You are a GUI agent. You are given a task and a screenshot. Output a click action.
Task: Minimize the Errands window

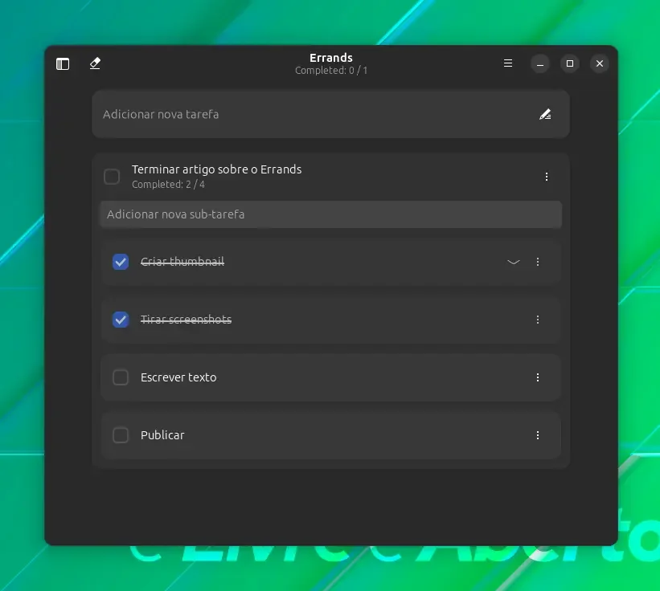(x=540, y=63)
